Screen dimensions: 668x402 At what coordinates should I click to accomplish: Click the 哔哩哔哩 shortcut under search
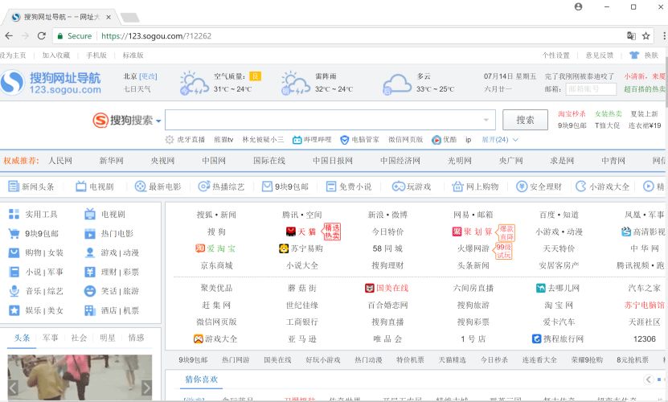(312, 139)
